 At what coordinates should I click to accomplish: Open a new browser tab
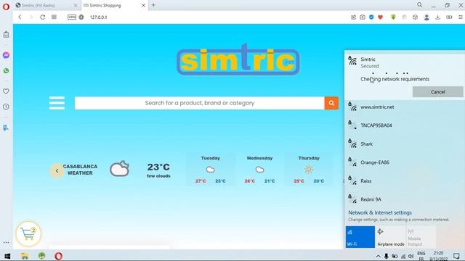click(x=153, y=5)
